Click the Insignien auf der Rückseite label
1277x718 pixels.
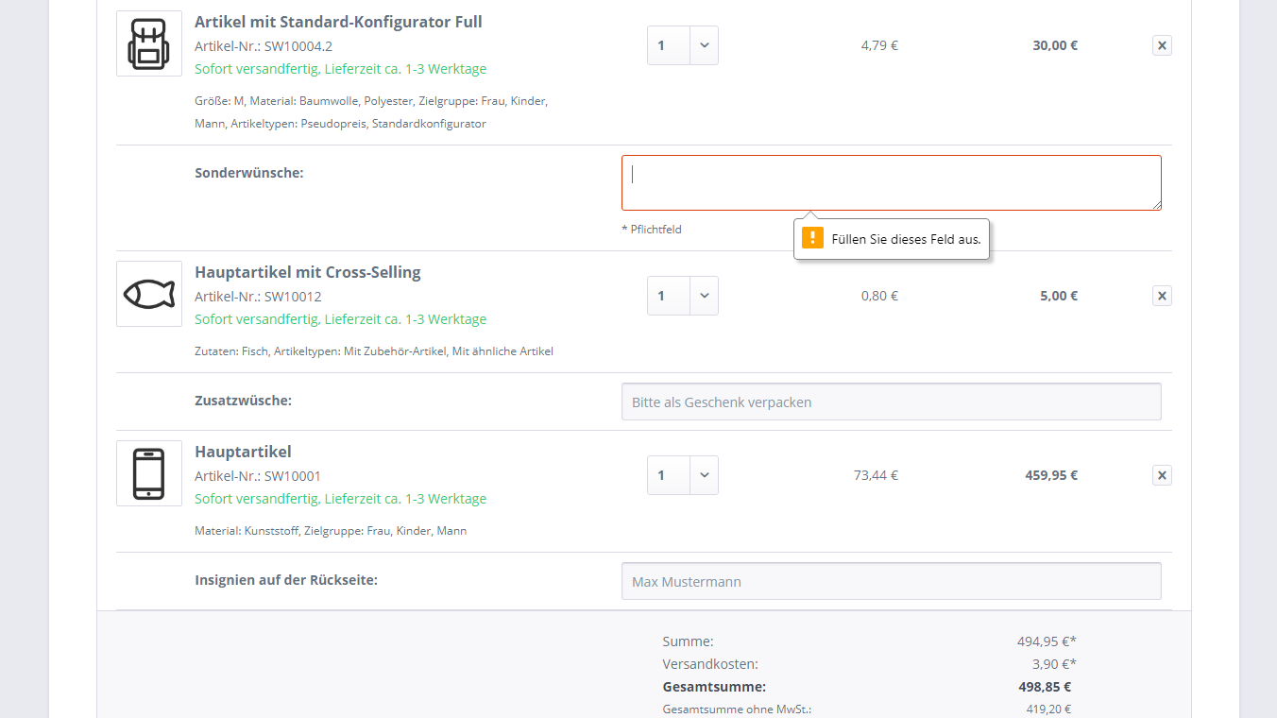point(286,580)
